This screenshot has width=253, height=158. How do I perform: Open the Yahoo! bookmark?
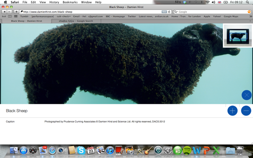pyautogui.click(x=217, y=17)
